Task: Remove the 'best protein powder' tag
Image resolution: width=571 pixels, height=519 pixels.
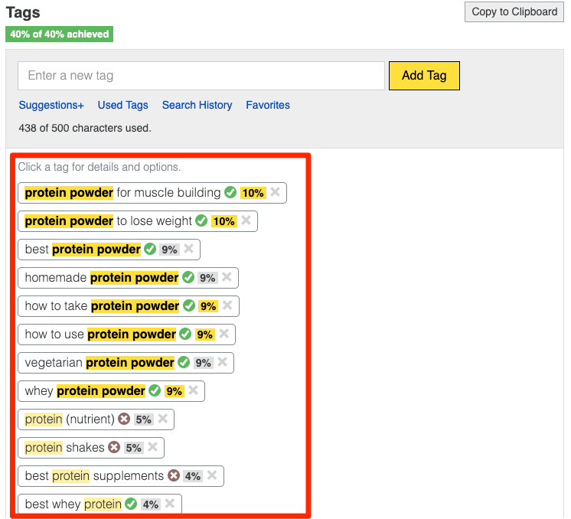Action: click(x=188, y=250)
